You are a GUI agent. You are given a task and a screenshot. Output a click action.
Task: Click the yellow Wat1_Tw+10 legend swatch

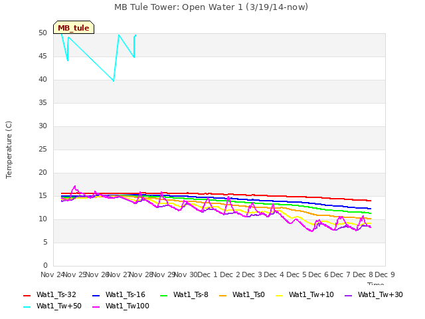(x=279, y=296)
